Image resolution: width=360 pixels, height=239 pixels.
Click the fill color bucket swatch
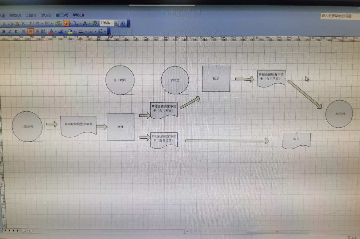point(70,31)
